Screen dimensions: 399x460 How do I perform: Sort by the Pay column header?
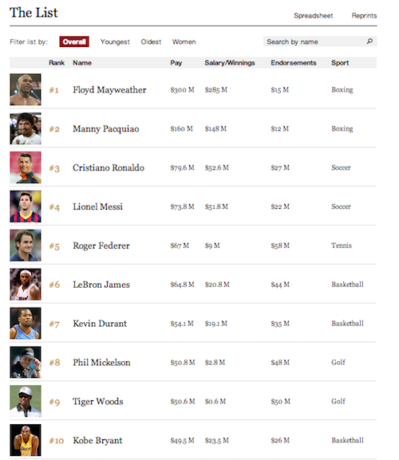(176, 63)
